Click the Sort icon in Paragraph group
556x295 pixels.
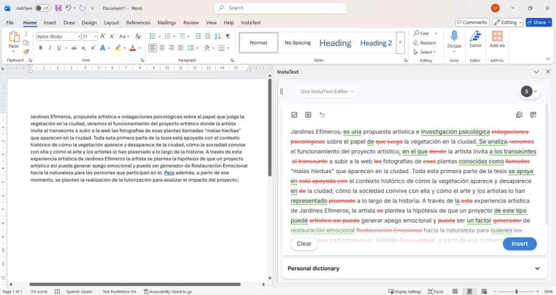[x=217, y=36]
